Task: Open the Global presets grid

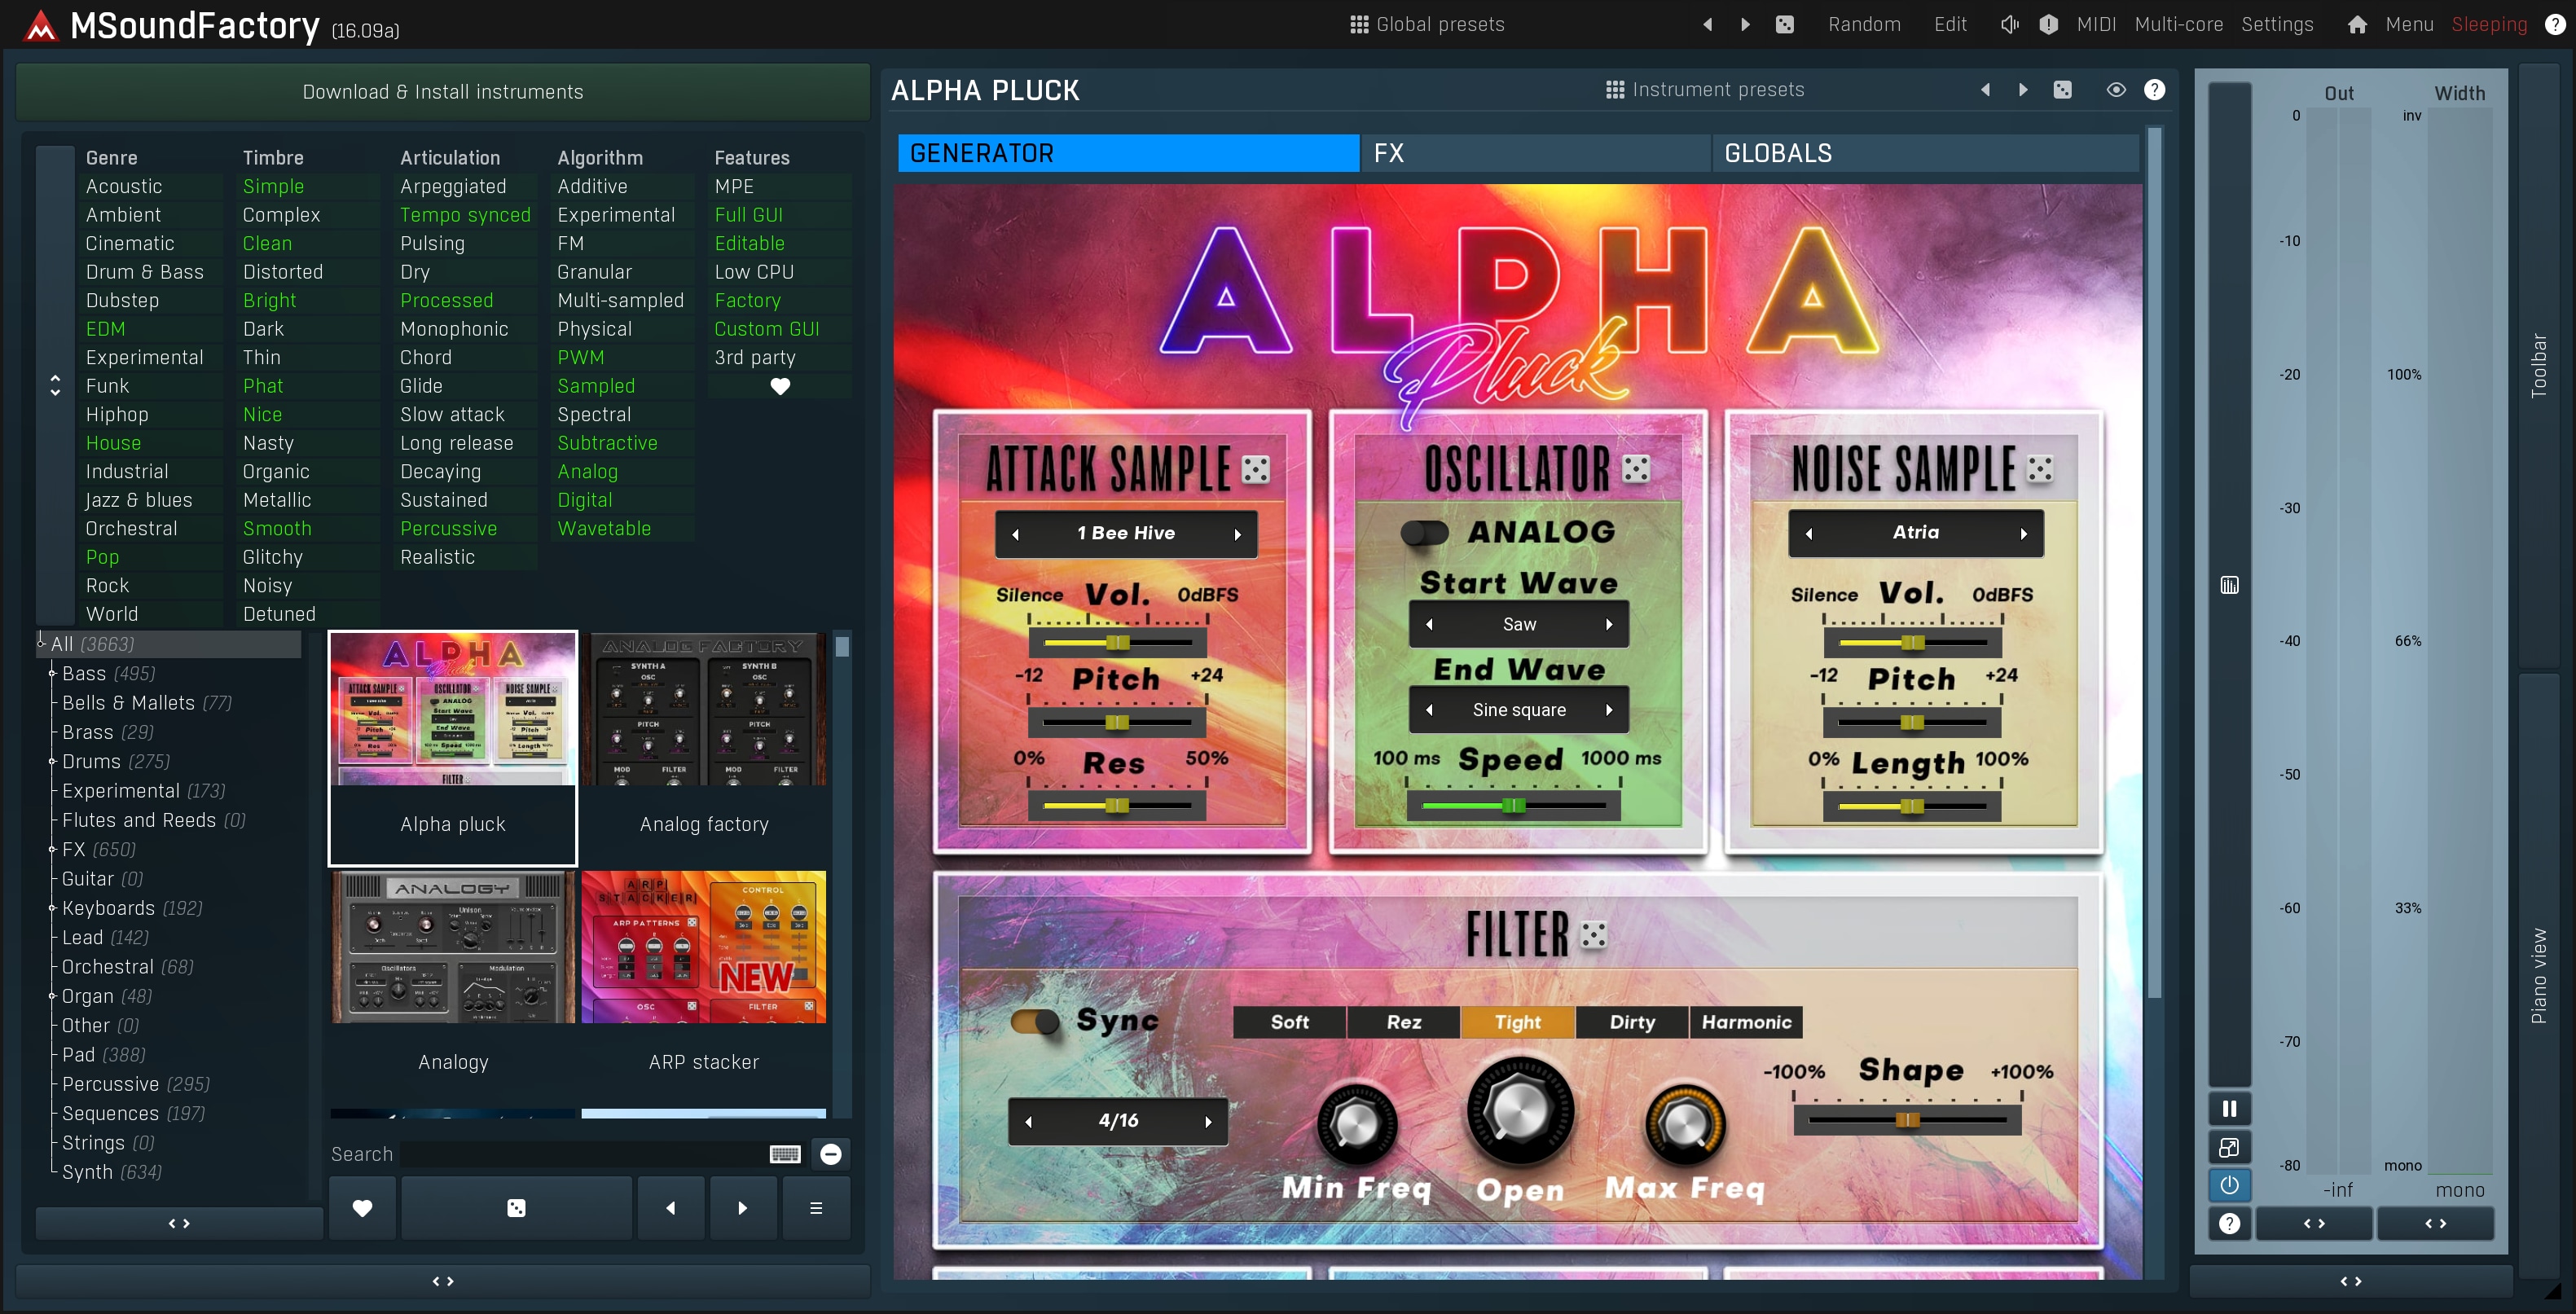Action: click(x=1427, y=24)
